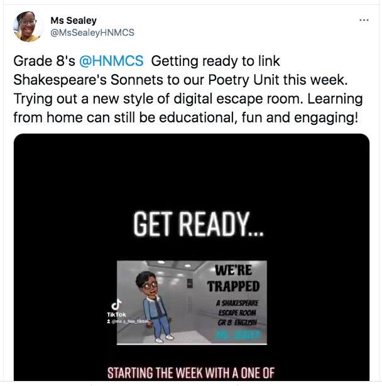Viewport: 382px width, 386px height.
Task: Click the A SHAKESPEARE ESCAPE ROOM text
Action: click(x=237, y=308)
